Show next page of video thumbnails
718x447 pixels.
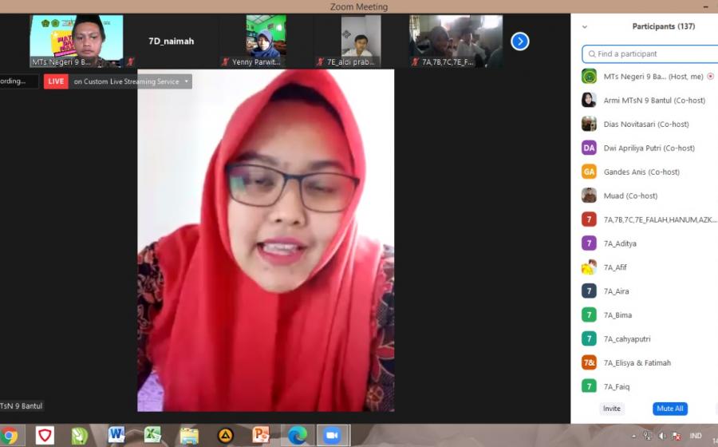tap(519, 41)
